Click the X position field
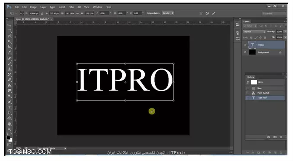The width and height of the screenshot is (293, 161). click(x=34, y=13)
